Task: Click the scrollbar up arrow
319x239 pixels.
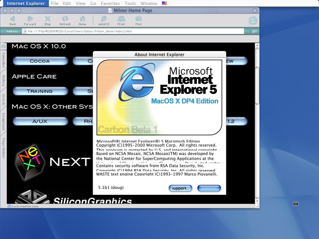Action: (x=257, y=45)
